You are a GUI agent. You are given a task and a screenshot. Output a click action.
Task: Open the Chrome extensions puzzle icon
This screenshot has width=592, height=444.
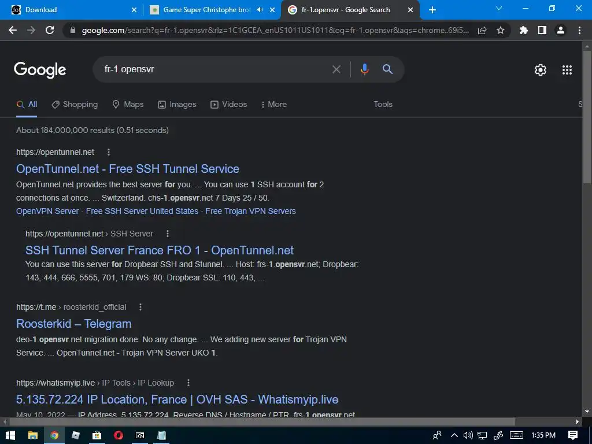pyautogui.click(x=524, y=30)
